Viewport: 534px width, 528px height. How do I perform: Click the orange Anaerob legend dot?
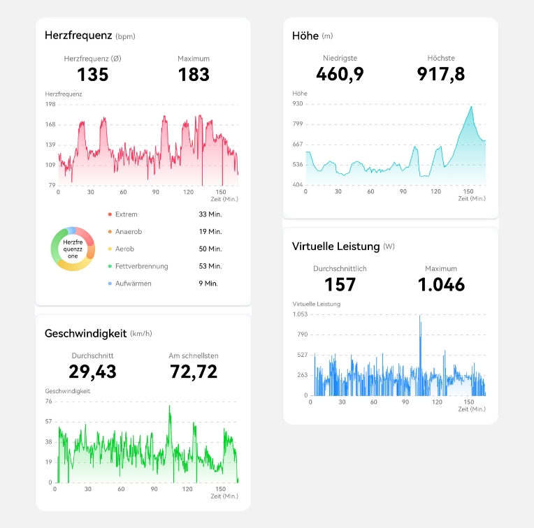pos(110,232)
